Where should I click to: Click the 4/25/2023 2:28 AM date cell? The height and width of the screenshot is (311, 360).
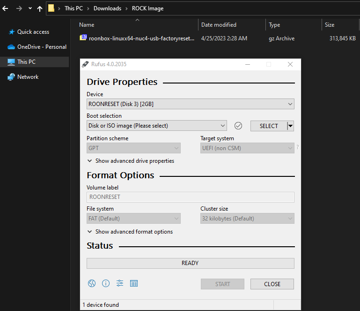click(224, 38)
